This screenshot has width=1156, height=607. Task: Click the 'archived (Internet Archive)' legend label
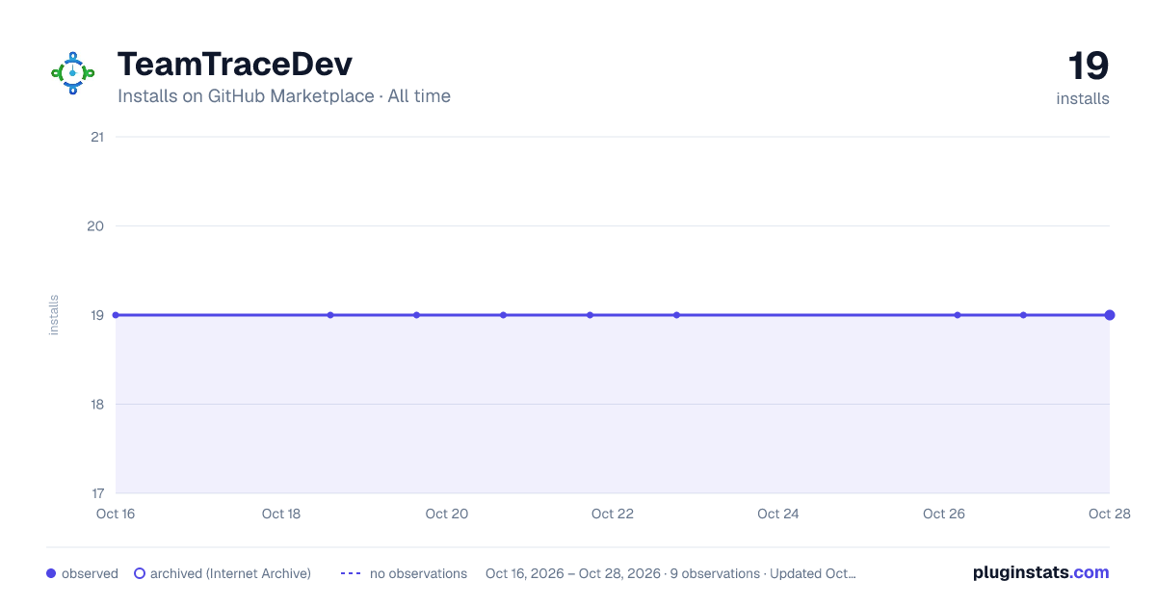click(x=230, y=573)
